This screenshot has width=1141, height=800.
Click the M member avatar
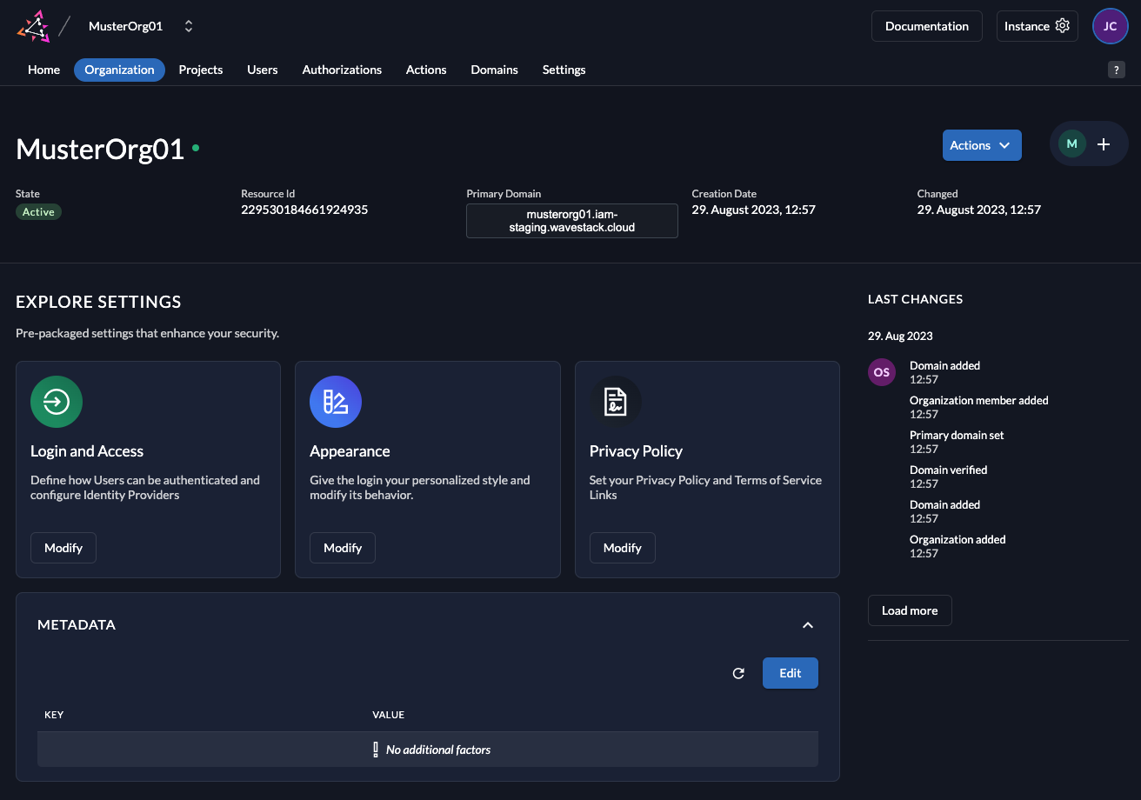(1071, 144)
